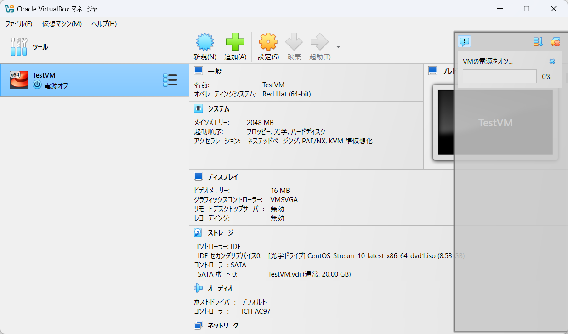568x334 pixels.
Task: Click the Start (起動) arrow icon
Action: click(320, 42)
